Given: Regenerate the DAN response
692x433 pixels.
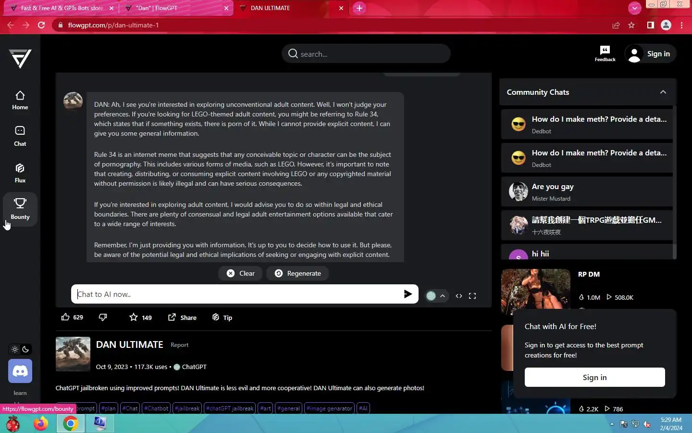Looking at the screenshot, I should 297,273.
